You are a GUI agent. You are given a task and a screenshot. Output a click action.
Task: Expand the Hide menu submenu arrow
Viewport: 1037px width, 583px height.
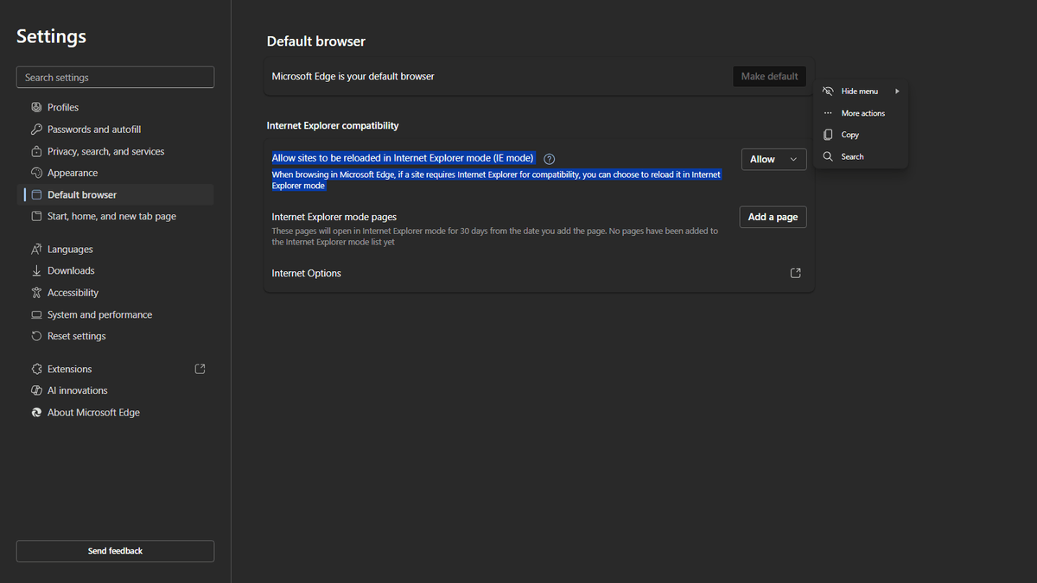897,92
